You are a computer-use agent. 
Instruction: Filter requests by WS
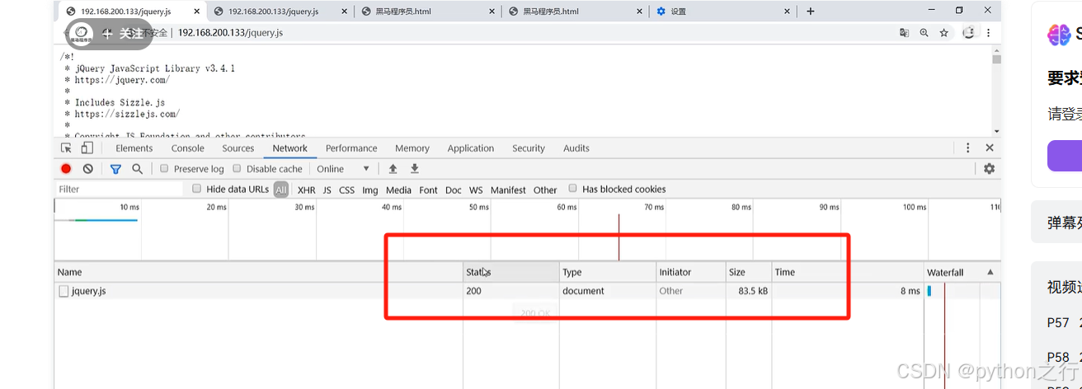pyautogui.click(x=477, y=190)
